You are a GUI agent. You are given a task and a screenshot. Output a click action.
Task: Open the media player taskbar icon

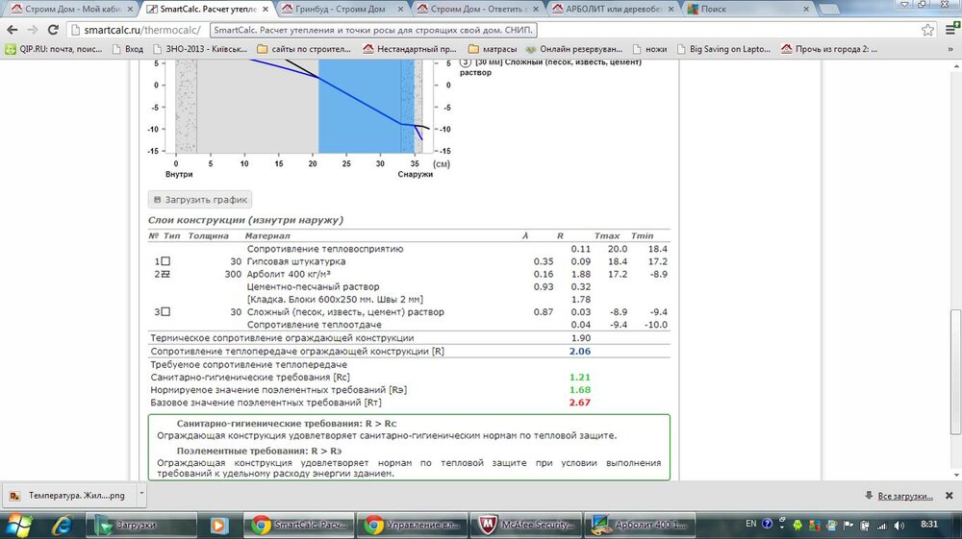tap(218, 525)
